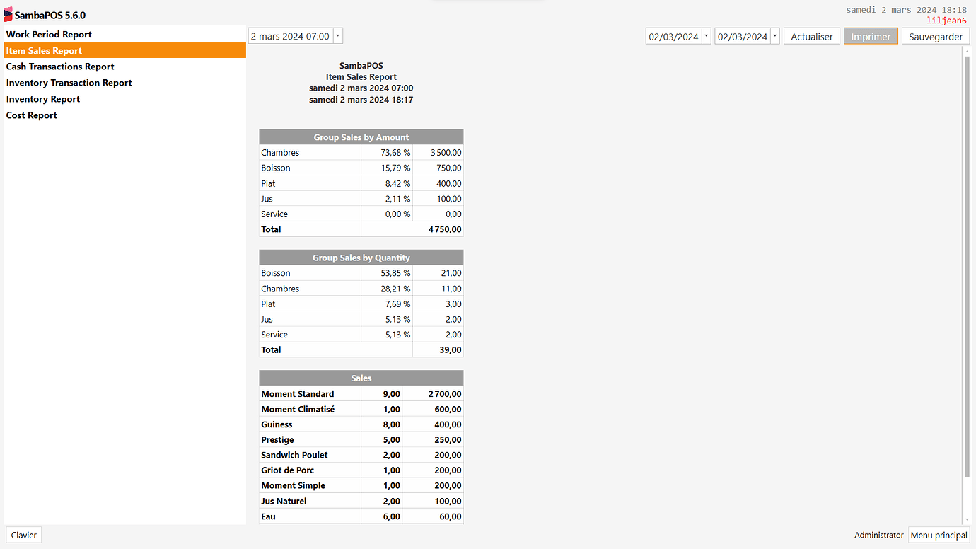This screenshot has height=549, width=976.
Task: Open the Work Period Report
Action: (49, 34)
